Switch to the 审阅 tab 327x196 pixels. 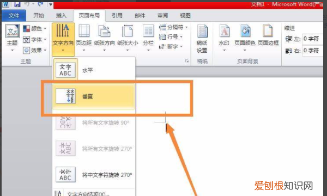[x=162, y=16]
